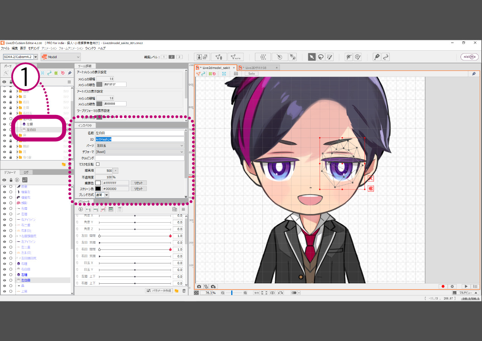
Task: Open the モデリング menu
Action: (x=34, y=48)
